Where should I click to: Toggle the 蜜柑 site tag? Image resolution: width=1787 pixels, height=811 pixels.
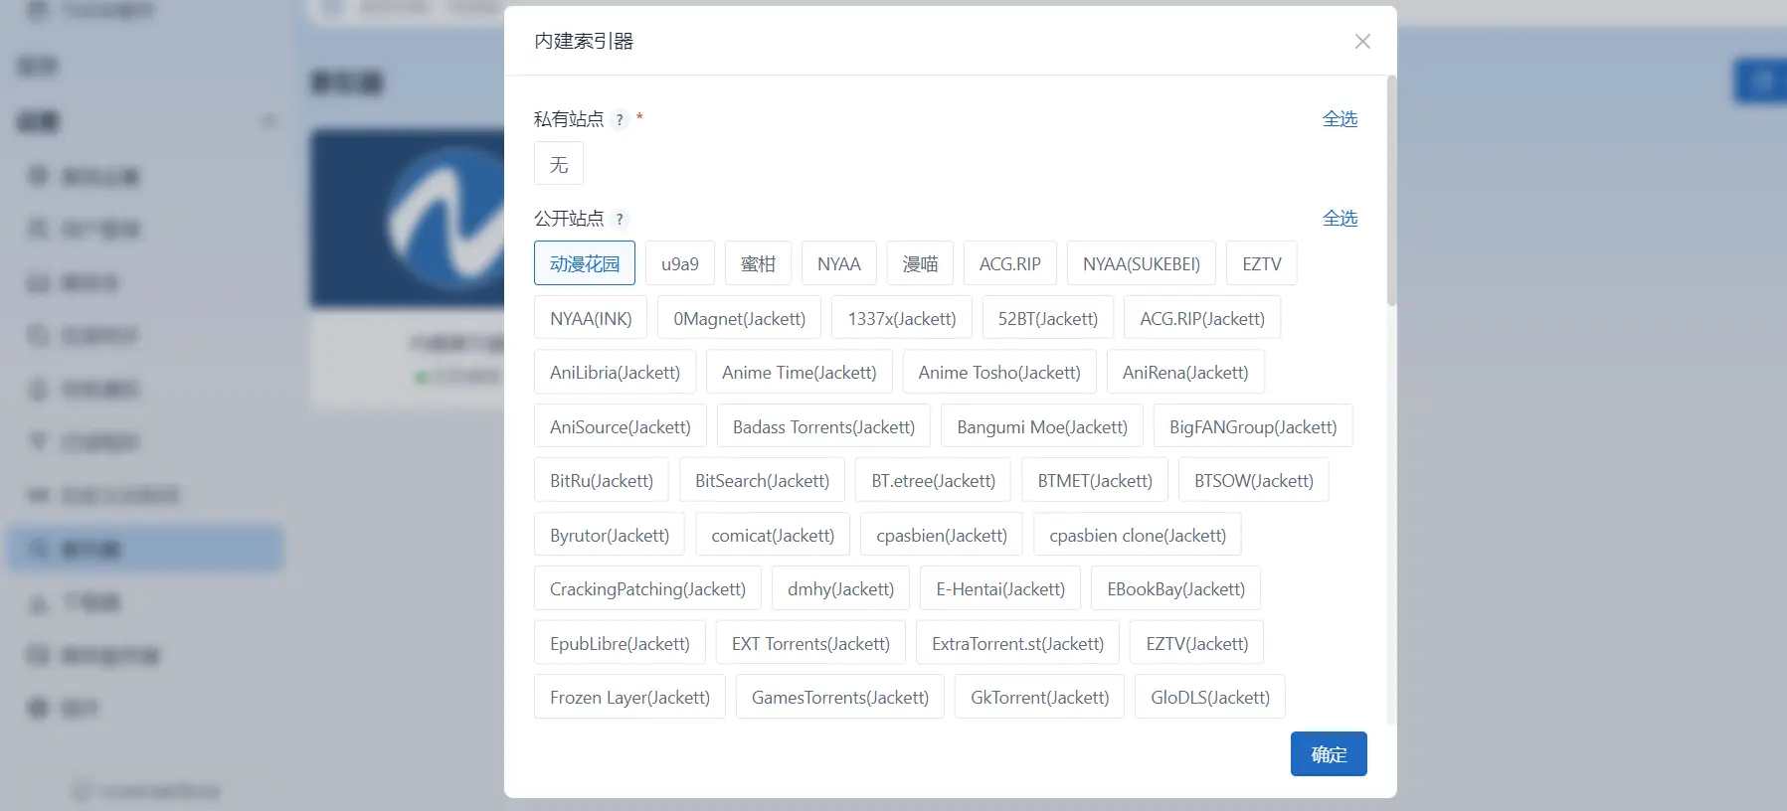point(758,263)
